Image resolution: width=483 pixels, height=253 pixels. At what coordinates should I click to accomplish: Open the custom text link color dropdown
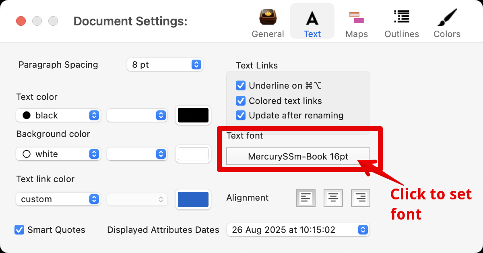coord(58,199)
